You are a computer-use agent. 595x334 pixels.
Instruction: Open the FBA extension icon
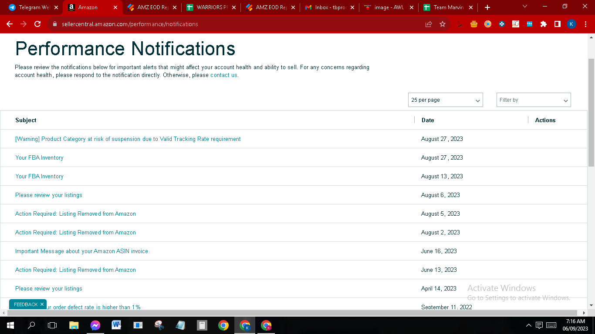coord(530,24)
